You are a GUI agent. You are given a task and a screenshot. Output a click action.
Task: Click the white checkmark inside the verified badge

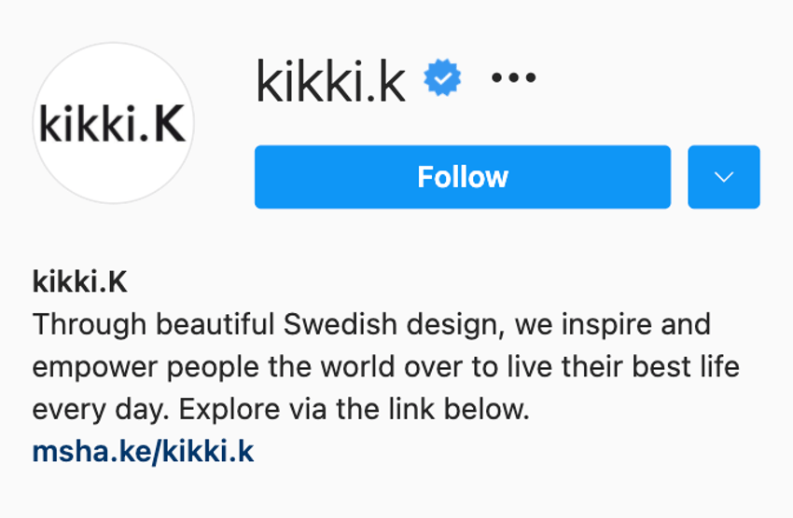pyautogui.click(x=443, y=78)
